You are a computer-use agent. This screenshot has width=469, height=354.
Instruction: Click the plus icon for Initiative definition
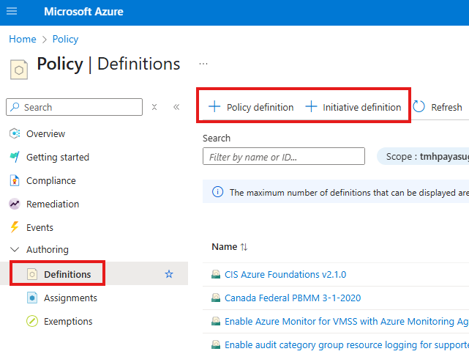click(x=311, y=106)
